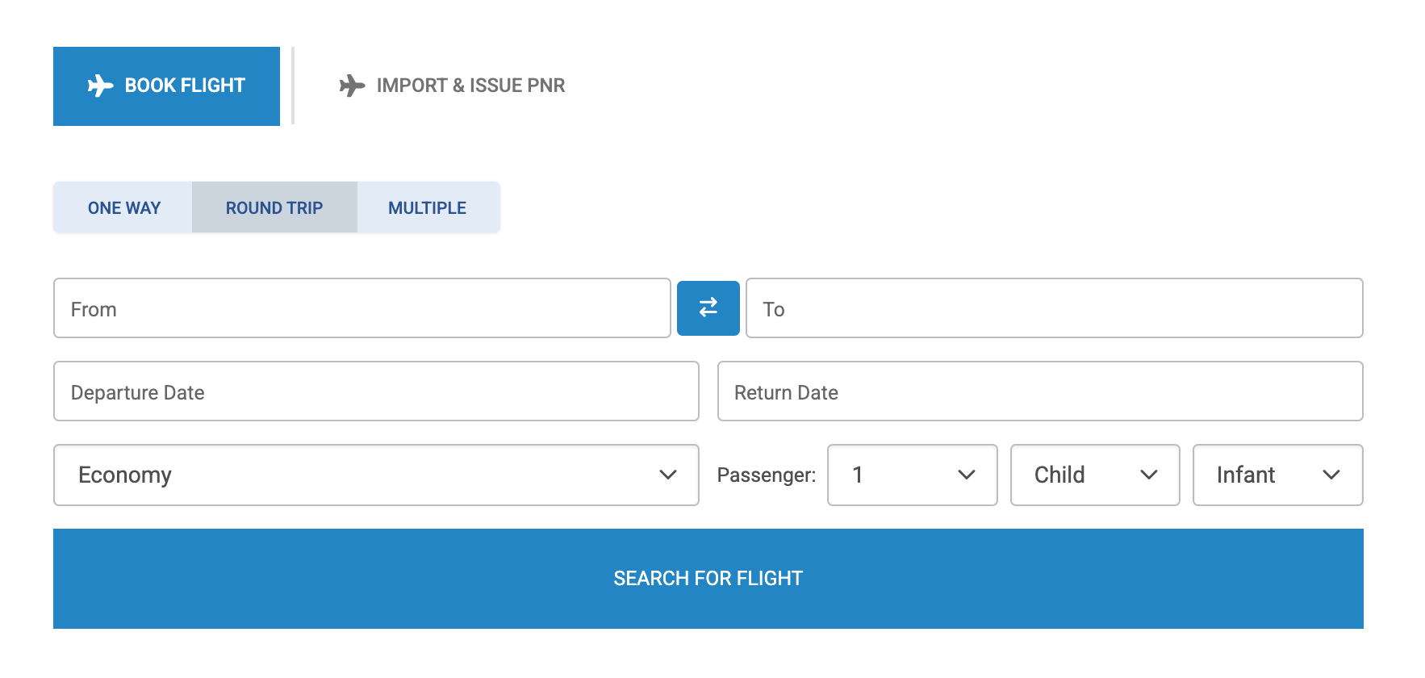Click the airplane icon beside Import & Issue PNR
The height and width of the screenshot is (678, 1425).
pos(352,86)
